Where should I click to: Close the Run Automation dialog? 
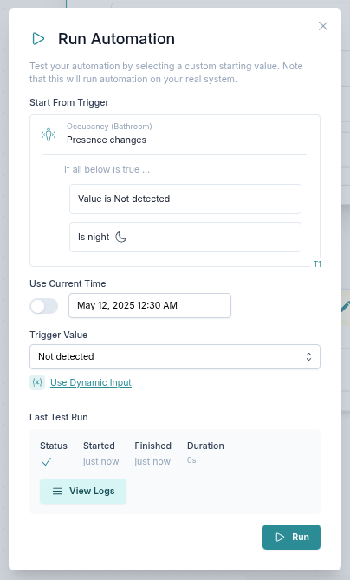(x=323, y=26)
